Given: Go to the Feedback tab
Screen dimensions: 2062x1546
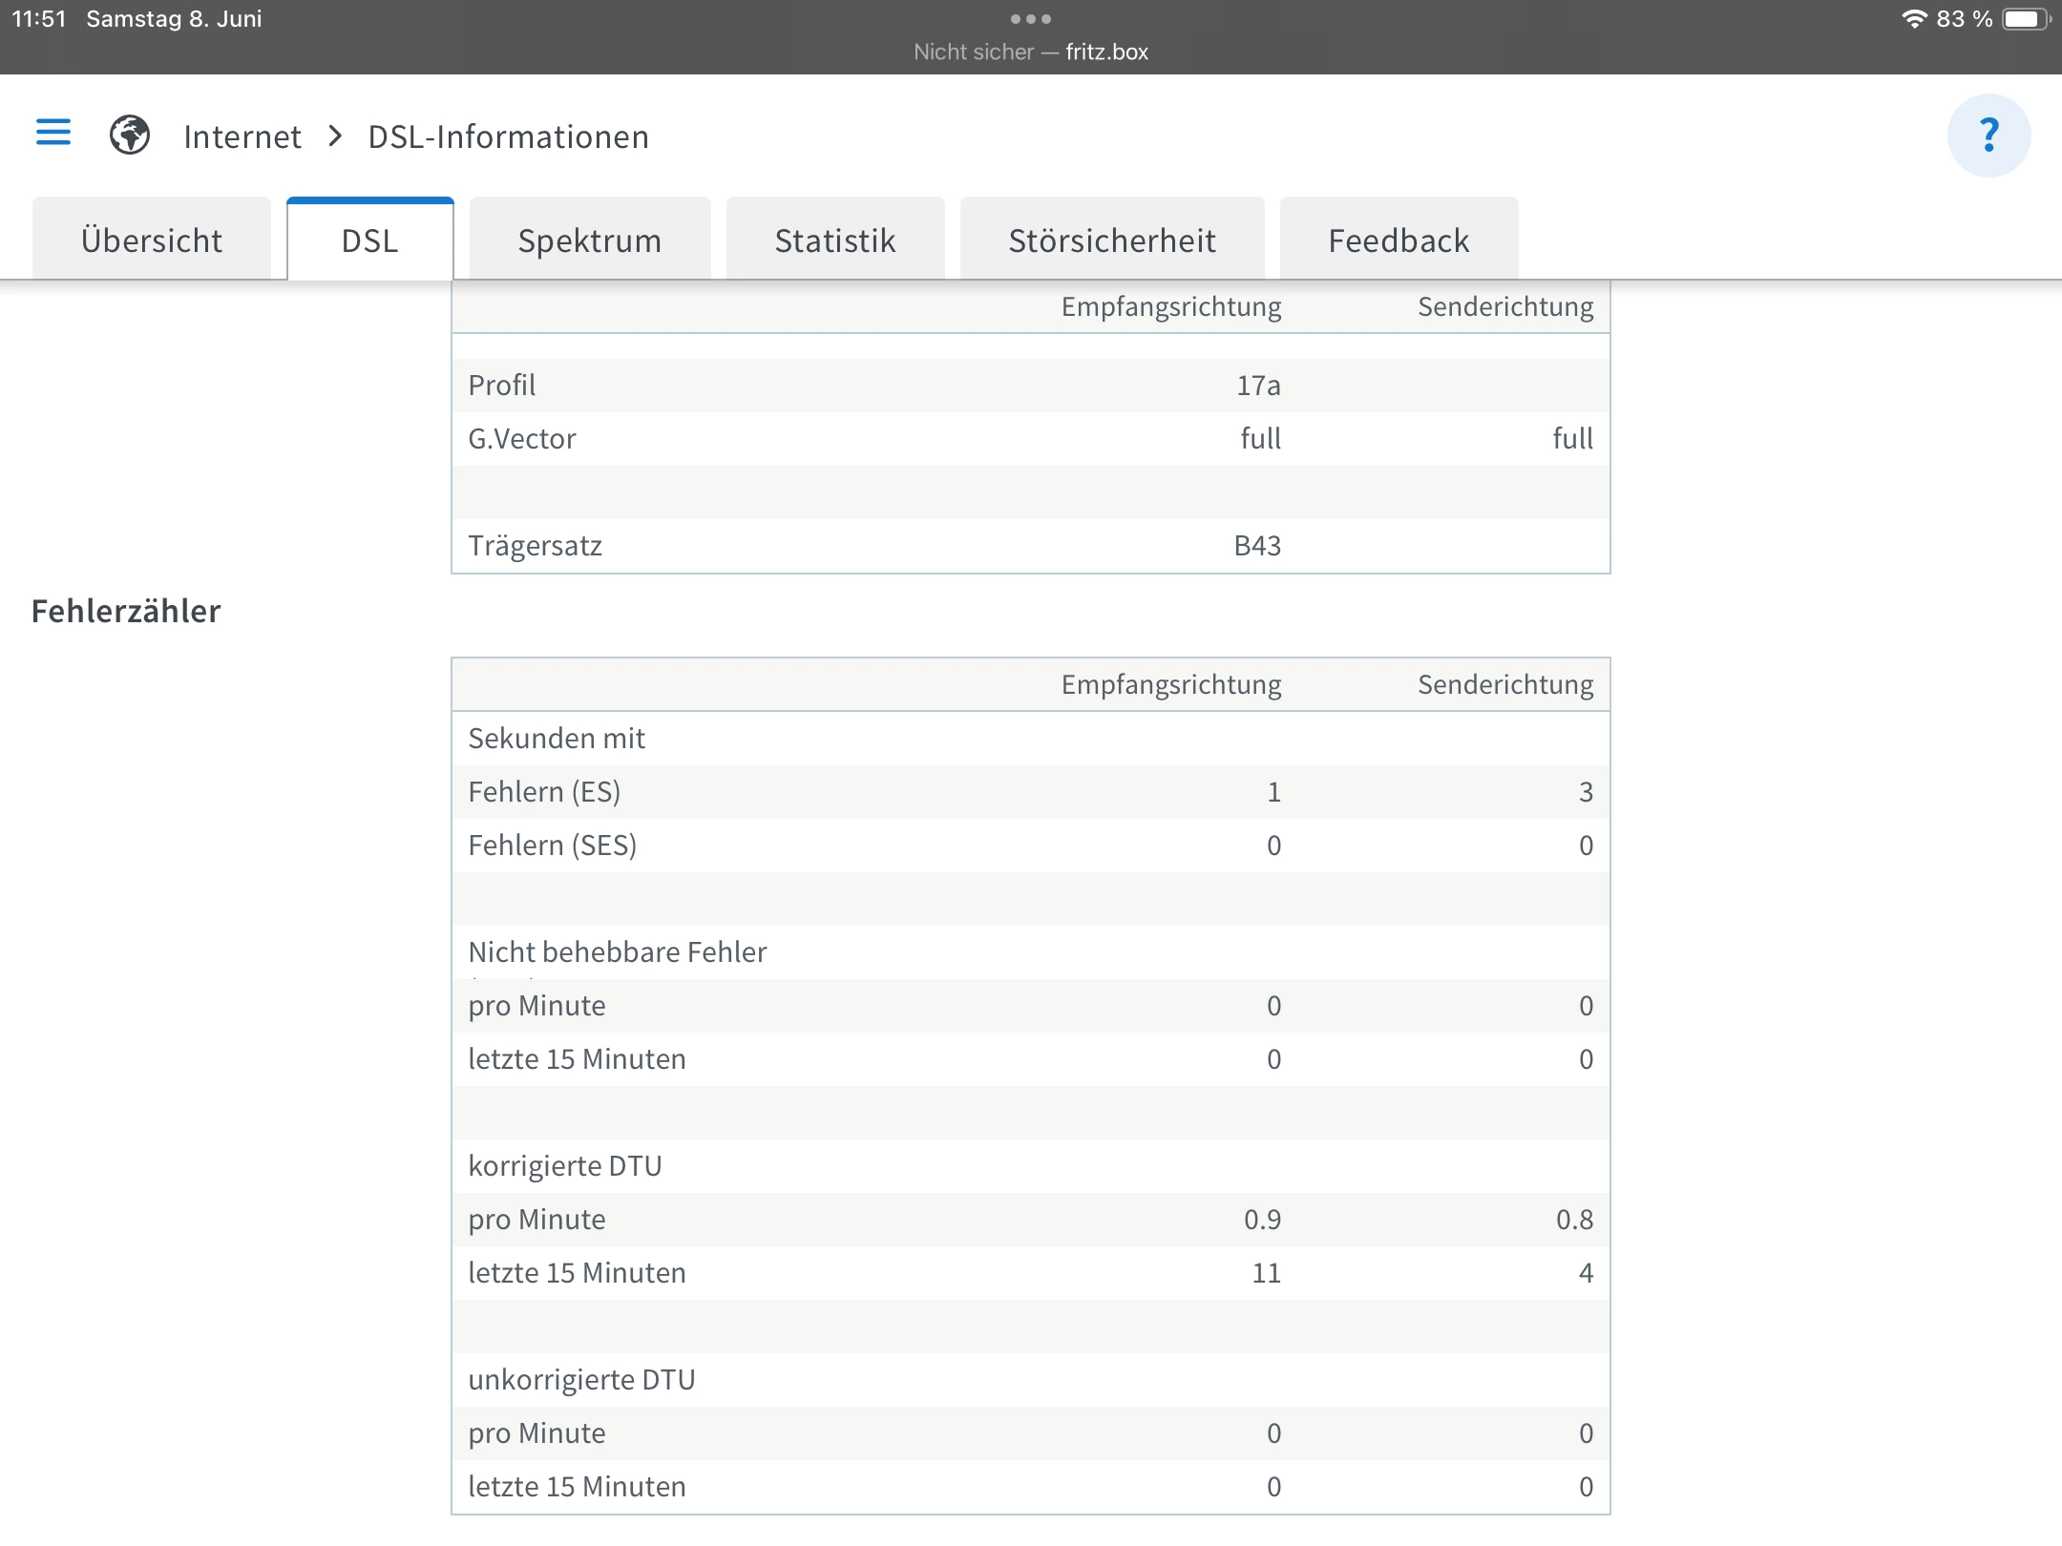Looking at the screenshot, I should pyautogui.click(x=1399, y=240).
